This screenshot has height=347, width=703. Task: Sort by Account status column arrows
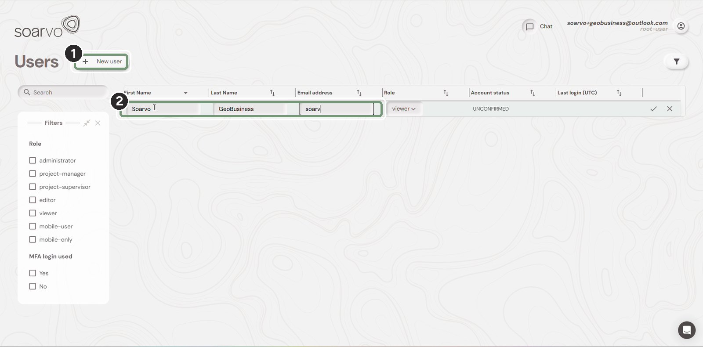tap(533, 93)
